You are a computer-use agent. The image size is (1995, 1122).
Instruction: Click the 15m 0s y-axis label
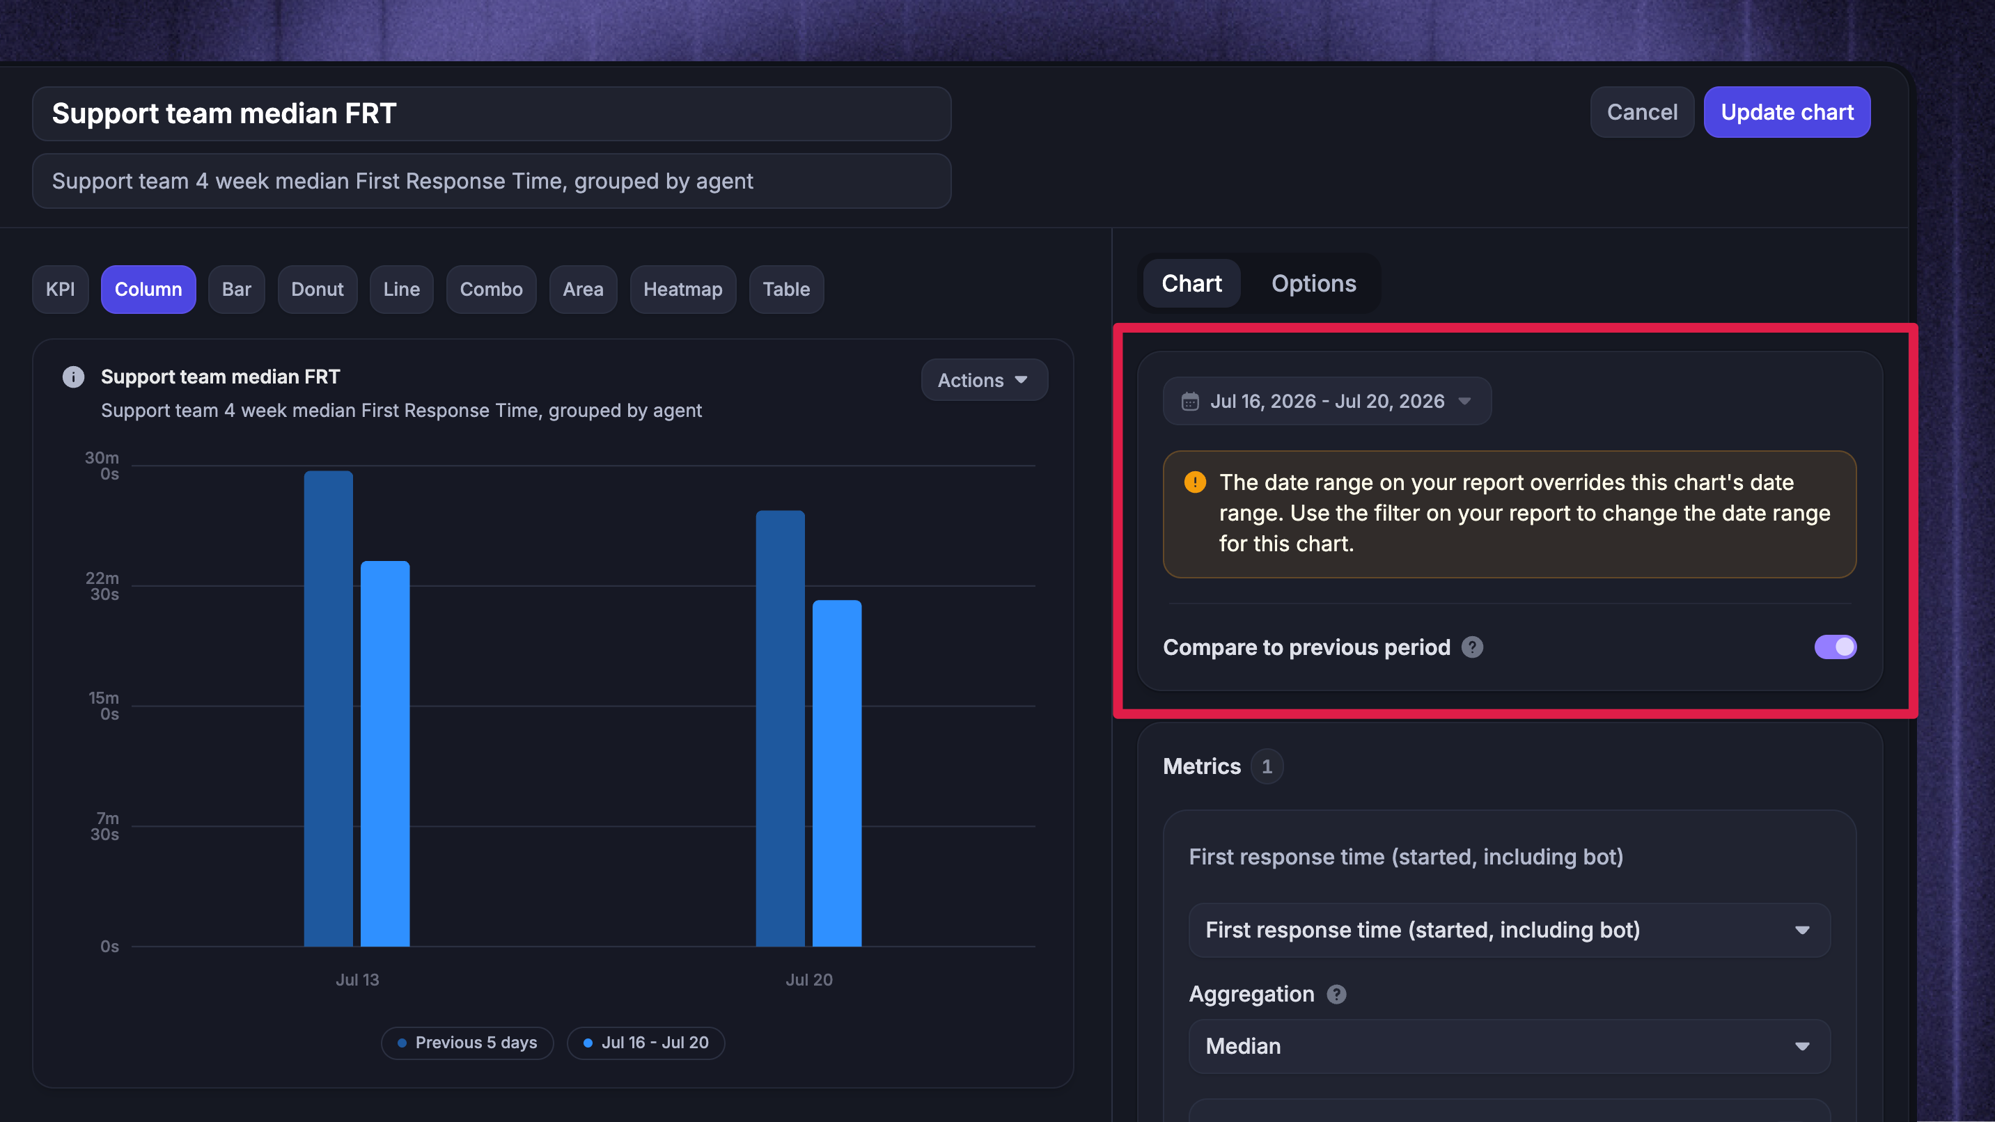click(x=104, y=706)
